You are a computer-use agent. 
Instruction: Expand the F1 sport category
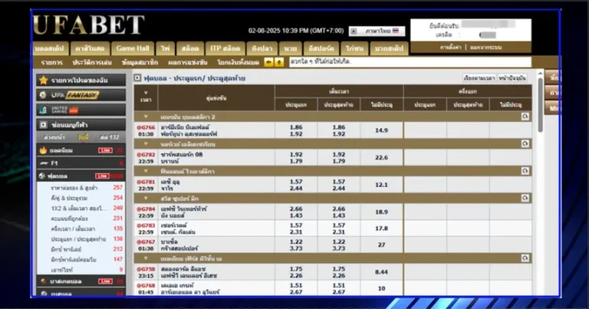pos(81,163)
